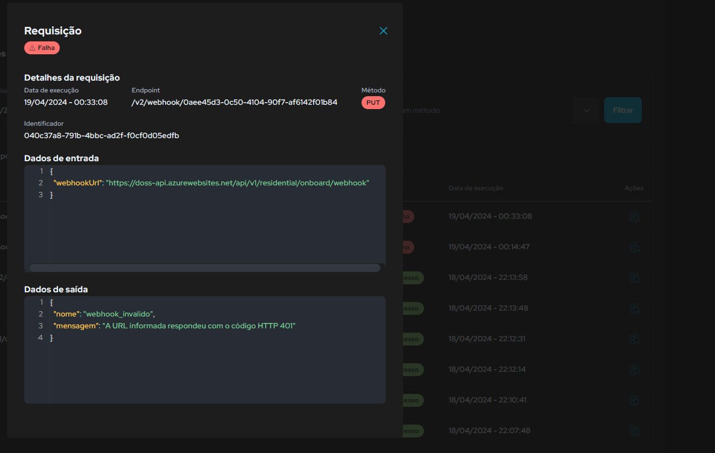Screen dimensions: 715x453
Task: Close the Requisição dialog with the X
Action: click(384, 31)
